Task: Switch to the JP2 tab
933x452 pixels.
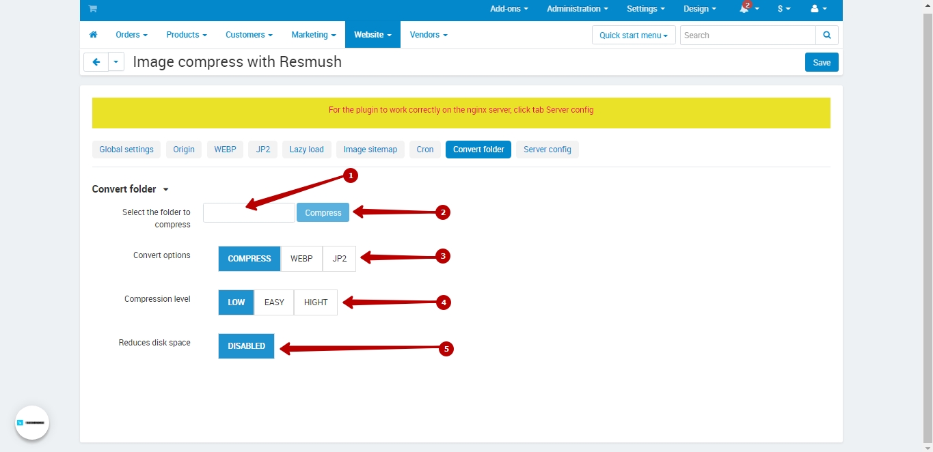Action: (x=263, y=150)
